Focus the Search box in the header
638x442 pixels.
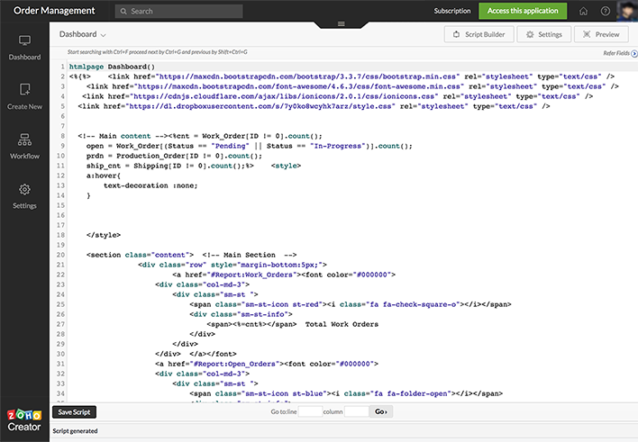tap(178, 12)
